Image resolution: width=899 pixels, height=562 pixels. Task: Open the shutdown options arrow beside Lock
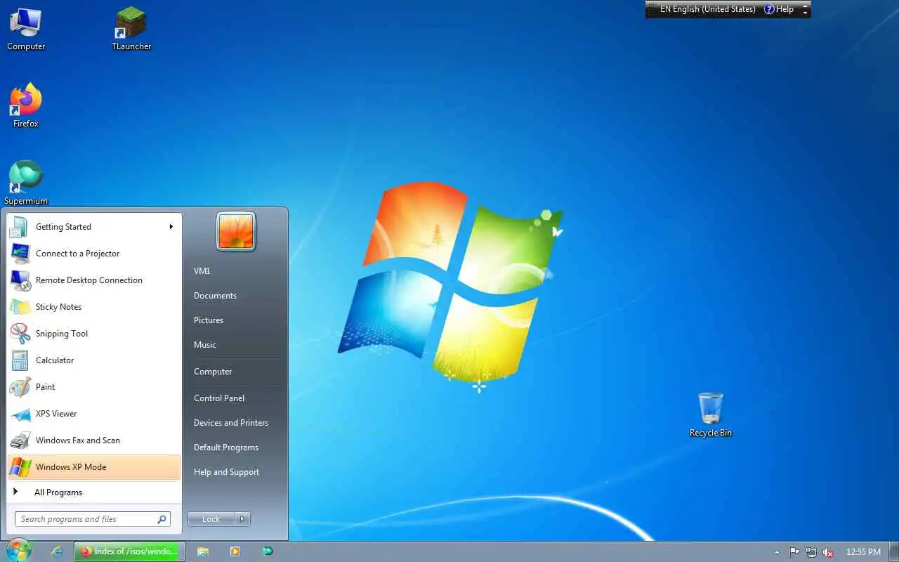pyautogui.click(x=242, y=519)
